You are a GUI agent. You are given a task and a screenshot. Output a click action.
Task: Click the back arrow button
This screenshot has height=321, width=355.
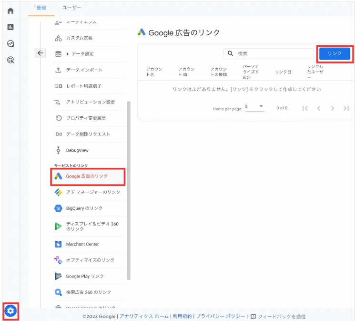41,53
